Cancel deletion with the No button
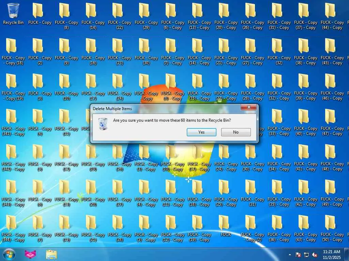 (236, 132)
